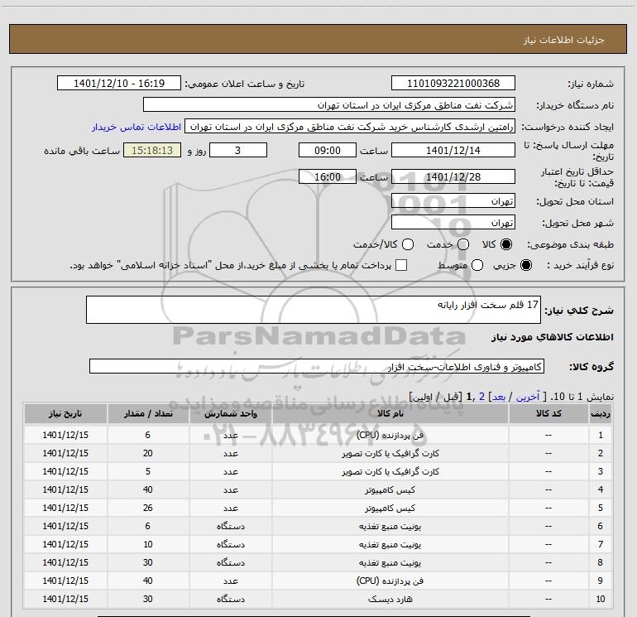637x617 pixels.
Task: Click the deadline time field 09:00
Action: pos(328,150)
